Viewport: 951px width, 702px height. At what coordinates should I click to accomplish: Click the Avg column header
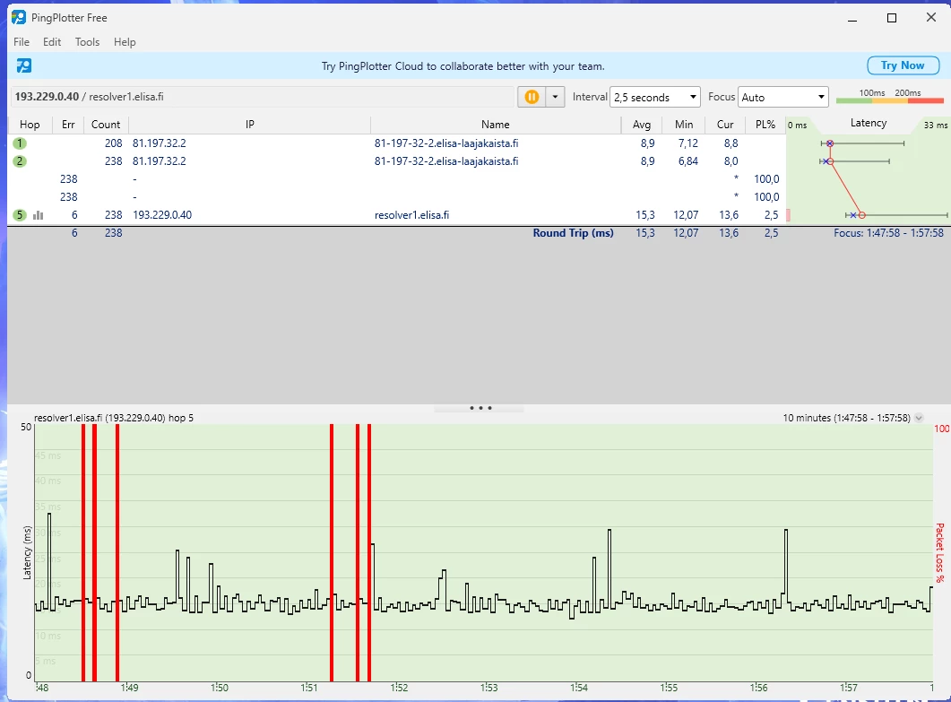[x=642, y=125]
